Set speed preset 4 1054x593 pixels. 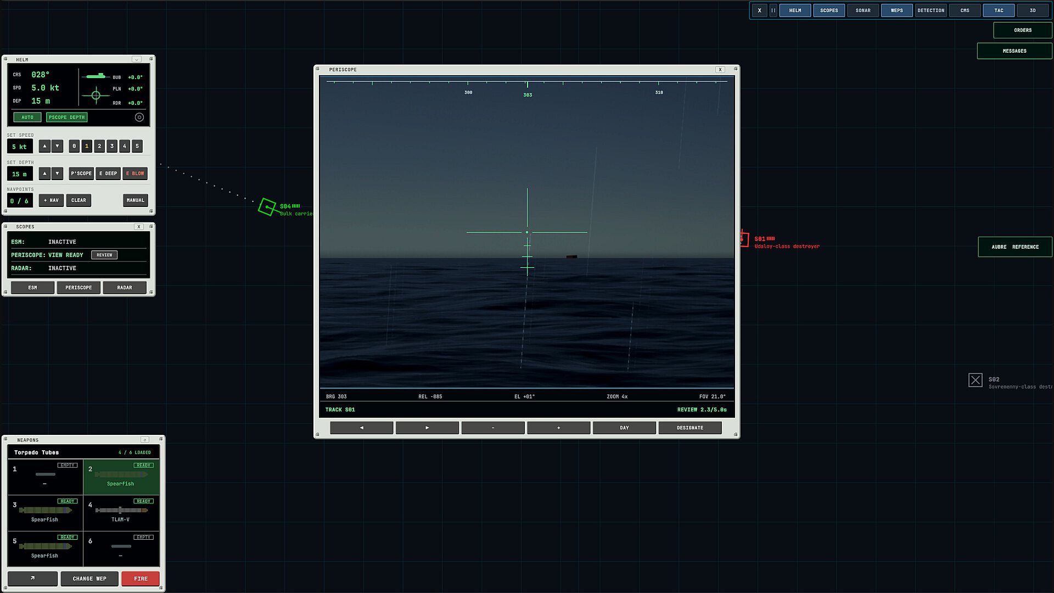coord(125,146)
